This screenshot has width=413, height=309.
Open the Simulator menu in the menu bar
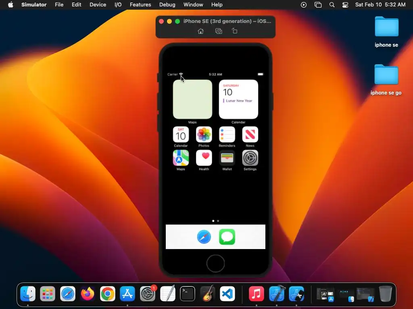(34, 5)
